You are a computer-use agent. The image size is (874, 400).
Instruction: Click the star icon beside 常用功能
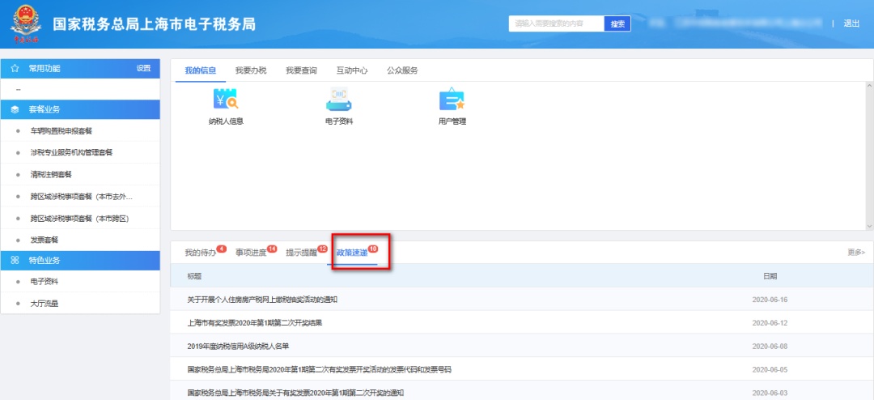tap(15, 69)
